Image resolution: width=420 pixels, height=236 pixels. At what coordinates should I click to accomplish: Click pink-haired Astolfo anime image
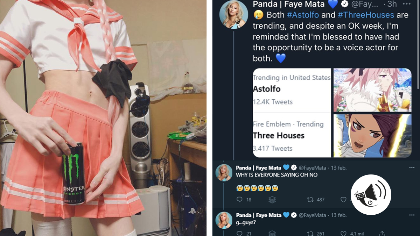372,90
